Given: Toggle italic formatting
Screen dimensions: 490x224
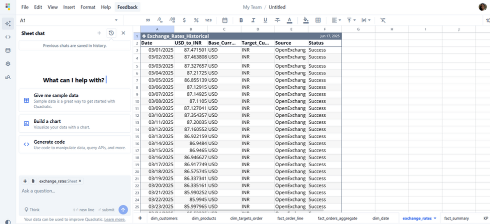Looking at the screenshot, I should [253, 20].
